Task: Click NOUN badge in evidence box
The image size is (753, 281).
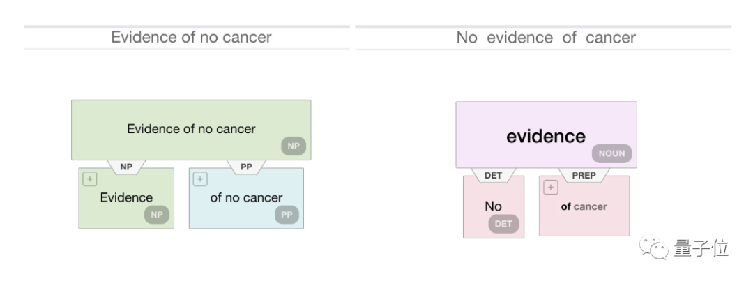Action: click(x=612, y=153)
